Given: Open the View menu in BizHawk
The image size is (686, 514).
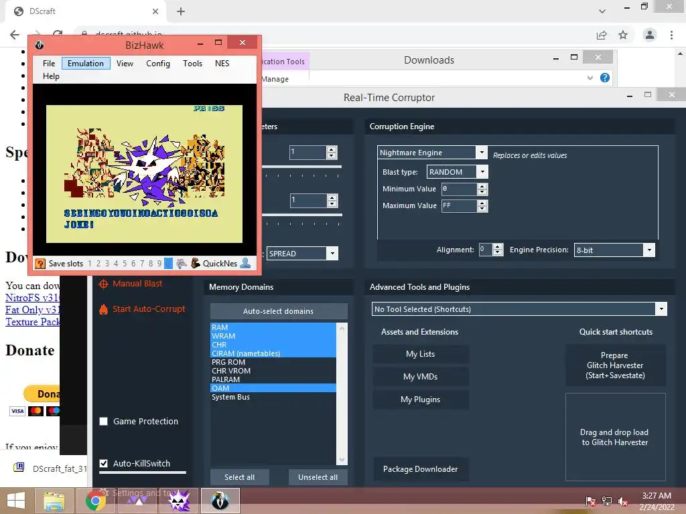Looking at the screenshot, I should [125, 64].
